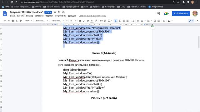Run spell check from toolbar

click(17, 21)
